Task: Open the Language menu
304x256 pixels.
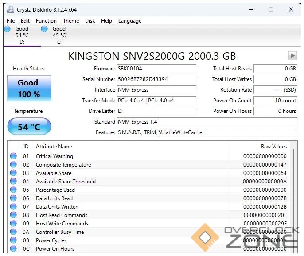Action: point(130,21)
